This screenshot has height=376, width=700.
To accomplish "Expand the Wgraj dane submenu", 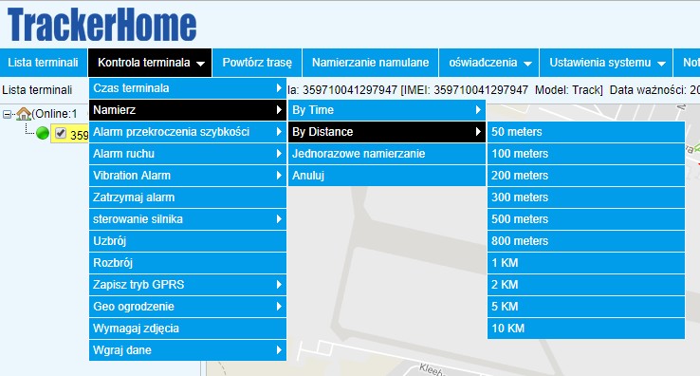I will [x=188, y=350].
